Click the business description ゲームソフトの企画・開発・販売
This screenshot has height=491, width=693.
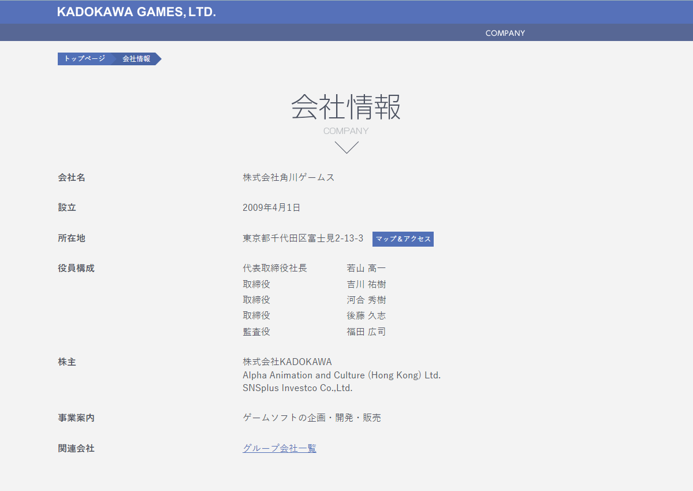[312, 418]
